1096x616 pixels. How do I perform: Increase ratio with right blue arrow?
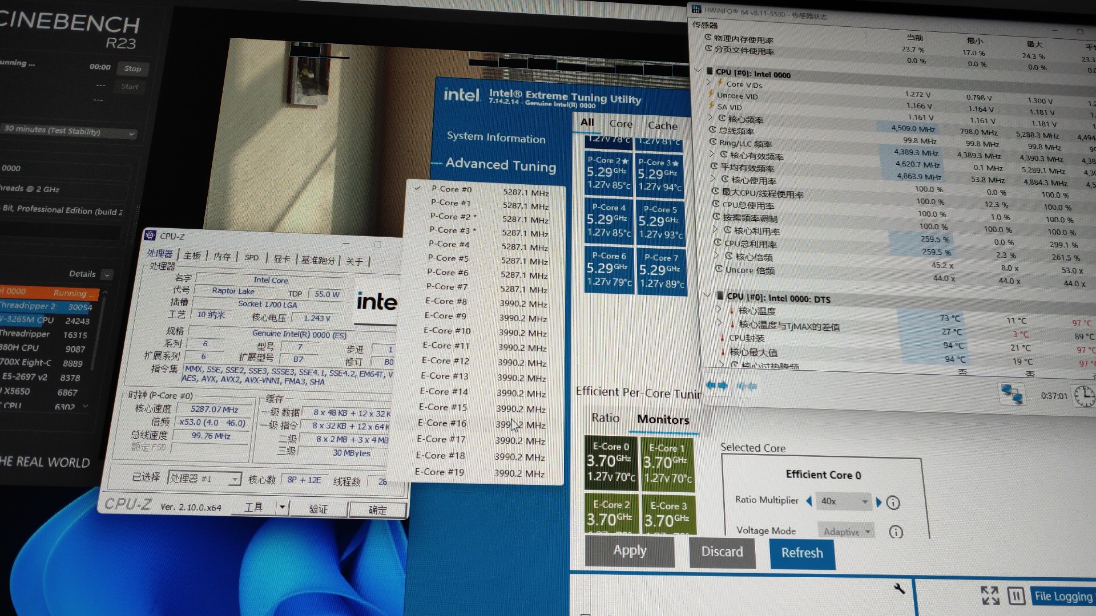click(x=879, y=502)
